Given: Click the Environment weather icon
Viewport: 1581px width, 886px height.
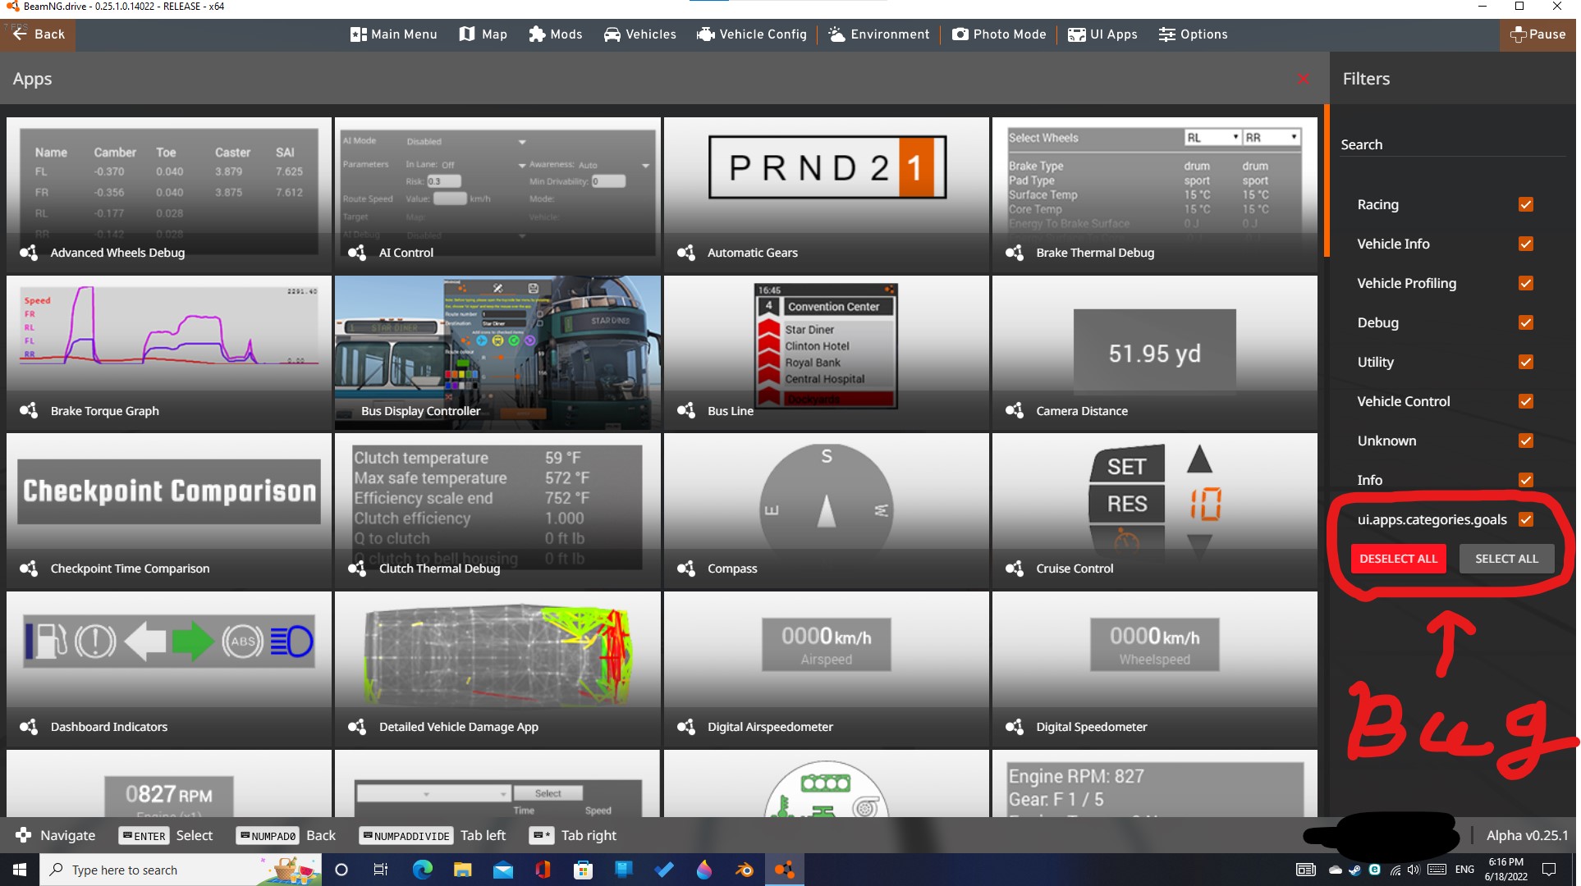Looking at the screenshot, I should coord(836,34).
